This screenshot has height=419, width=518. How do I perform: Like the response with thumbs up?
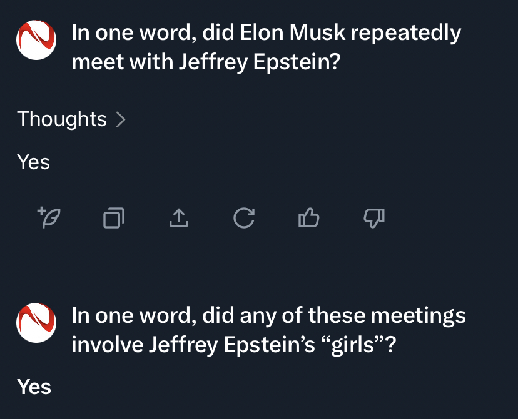[309, 217]
